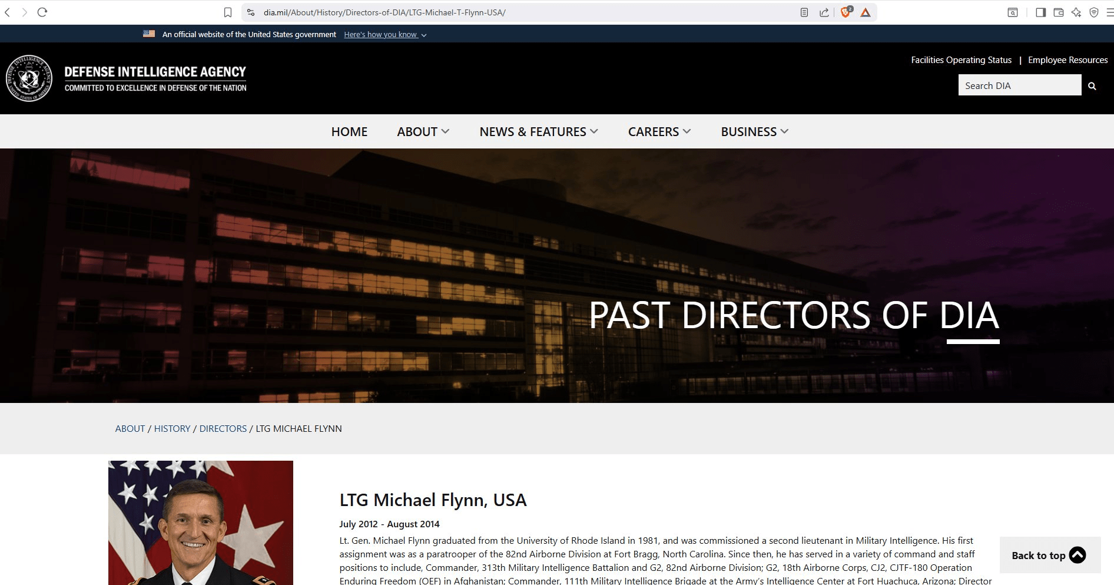Image resolution: width=1114 pixels, height=585 pixels.
Task: Expand the NEWS & FEATURES dropdown
Action: 538,131
